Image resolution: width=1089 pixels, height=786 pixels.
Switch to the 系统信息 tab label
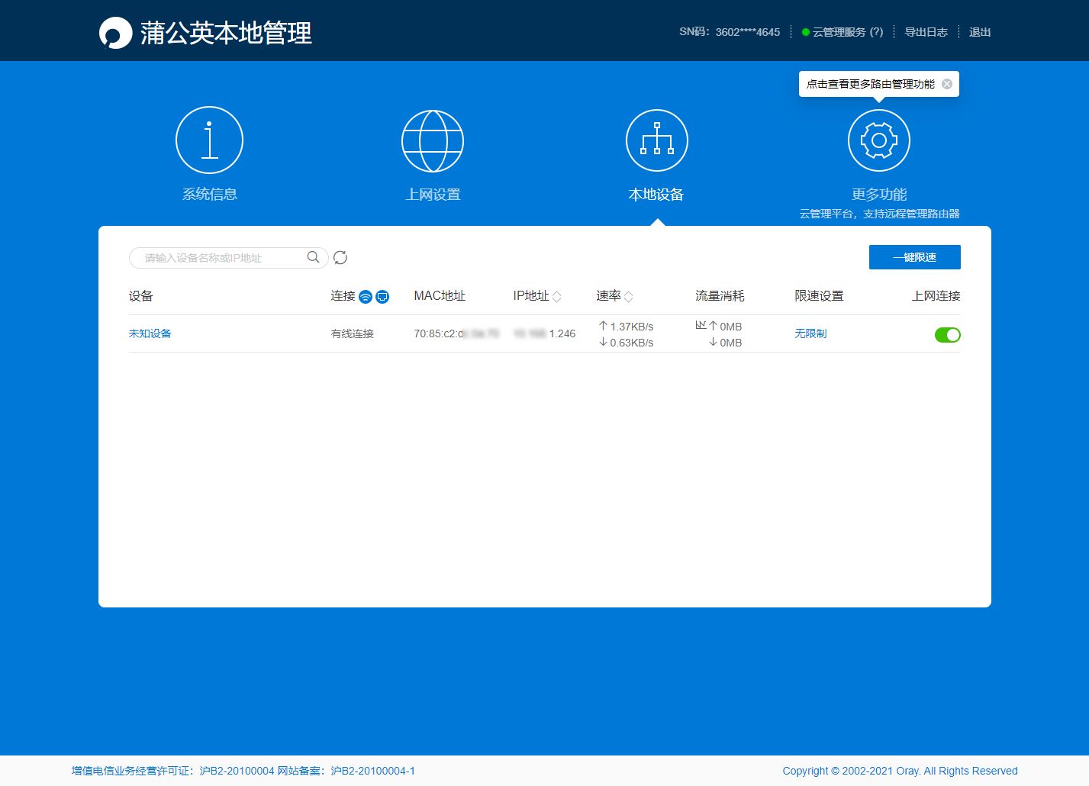pos(209,195)
